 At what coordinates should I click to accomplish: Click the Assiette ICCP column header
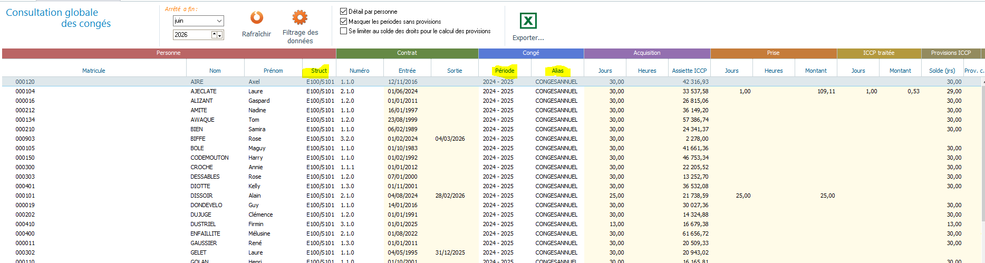[x=689, y=71]
